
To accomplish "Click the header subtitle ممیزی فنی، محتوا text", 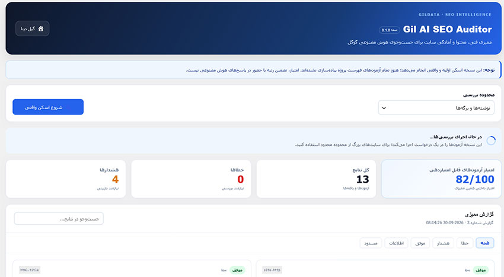I will pyautogui.click(x=419, y=42).
